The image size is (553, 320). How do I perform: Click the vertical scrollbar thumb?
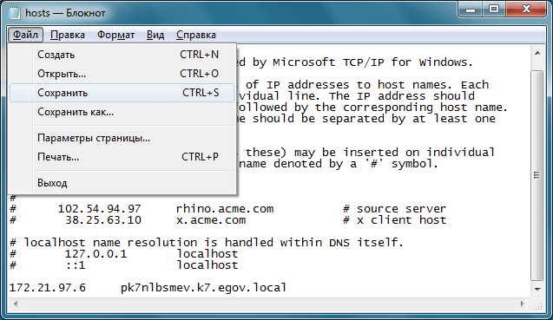pos(537,174)
